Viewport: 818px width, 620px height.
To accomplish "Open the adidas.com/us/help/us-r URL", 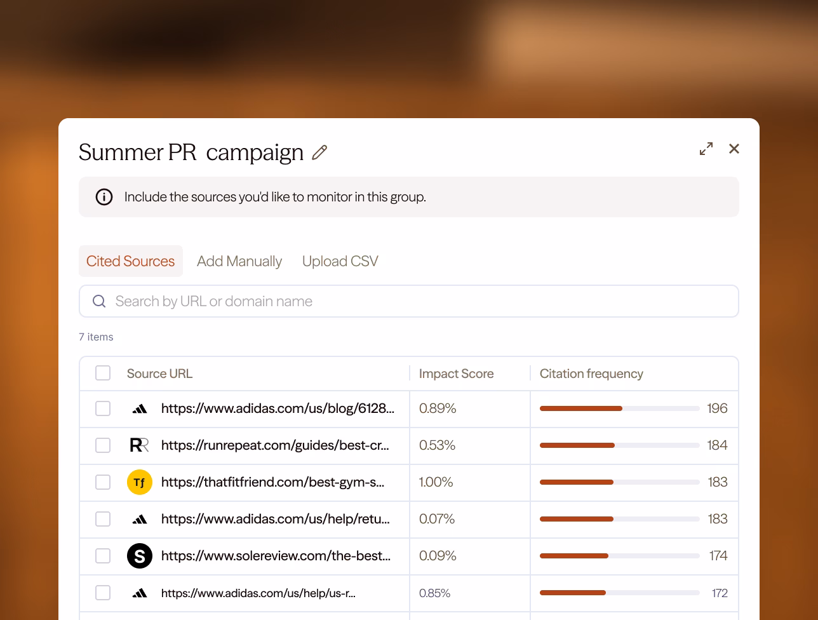I will (258, 593).
